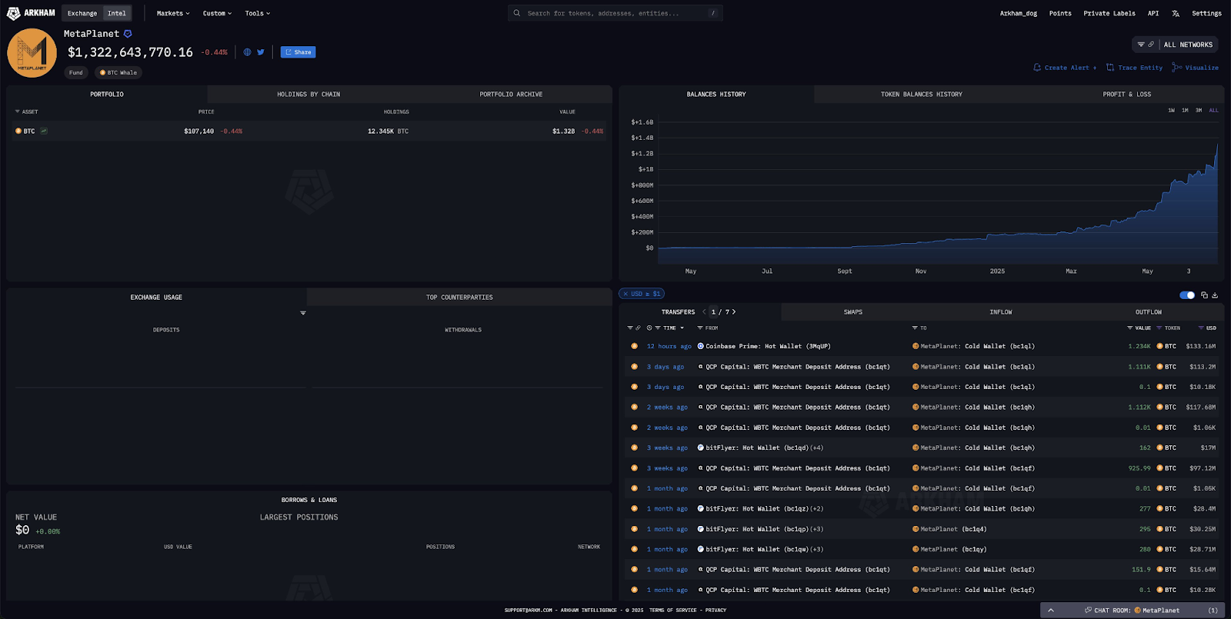Screen dimensions: 1231x619
Task: Click the Visualize graph icon
Action: click(x=1176, y=68)
